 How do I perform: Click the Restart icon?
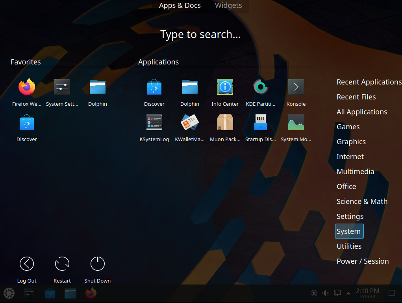point(62,264)
